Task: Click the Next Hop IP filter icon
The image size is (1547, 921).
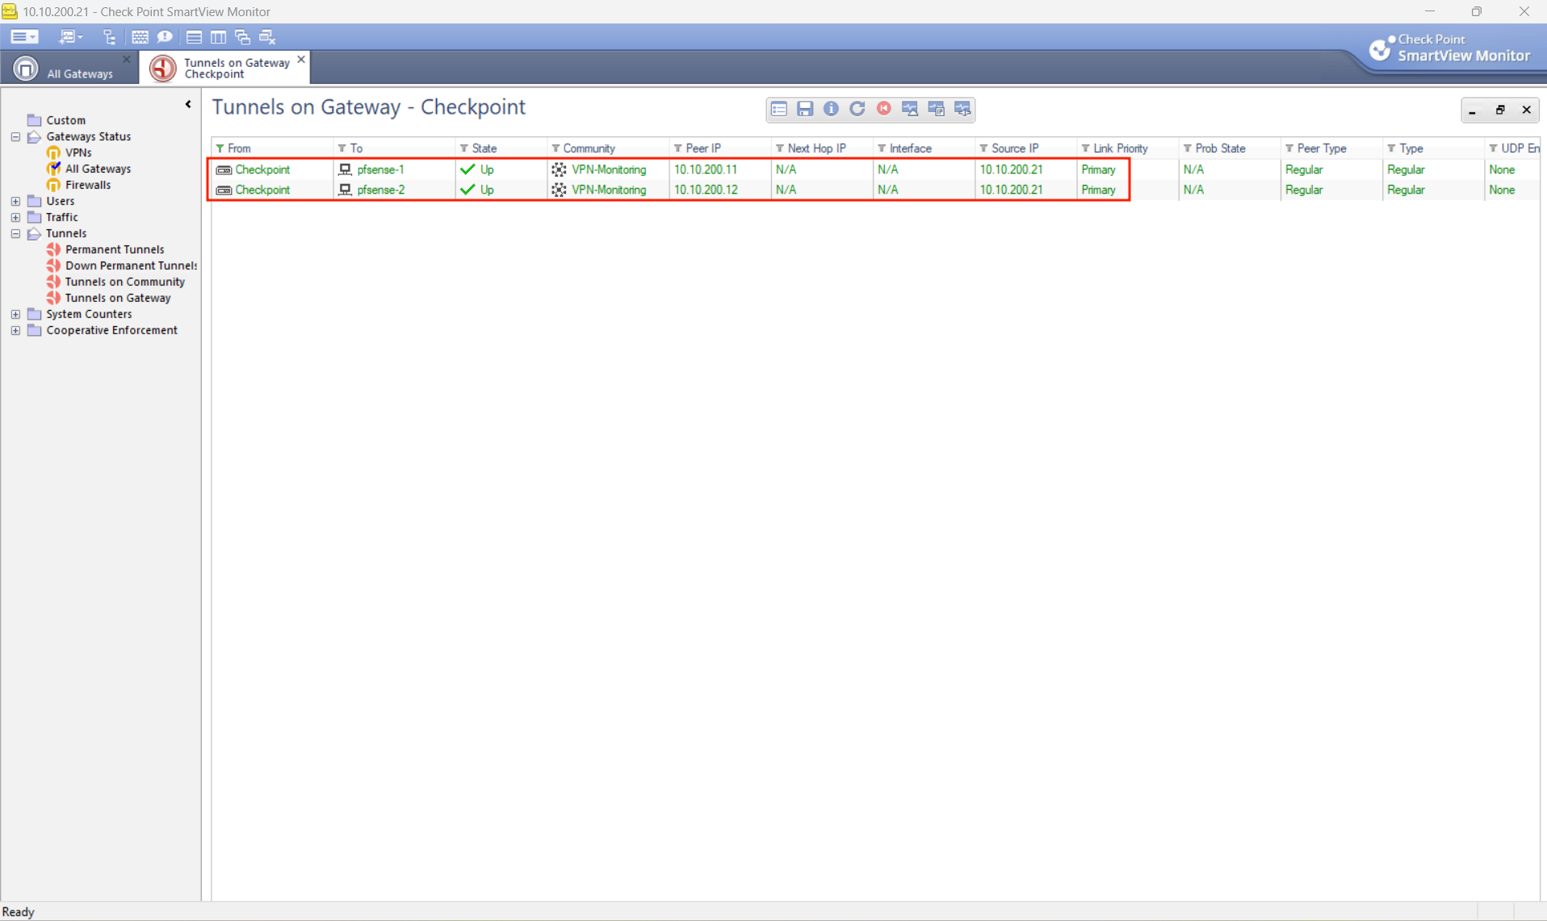Action: 780,149
